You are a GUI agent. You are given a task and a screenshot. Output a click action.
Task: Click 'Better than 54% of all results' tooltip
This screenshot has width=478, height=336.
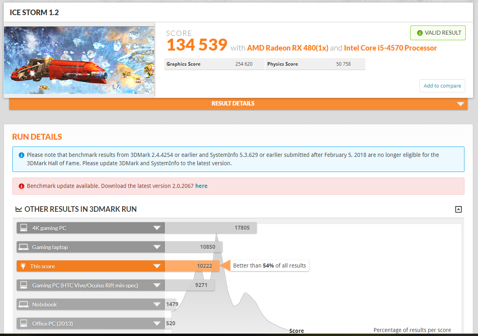(x=269, y=266)
